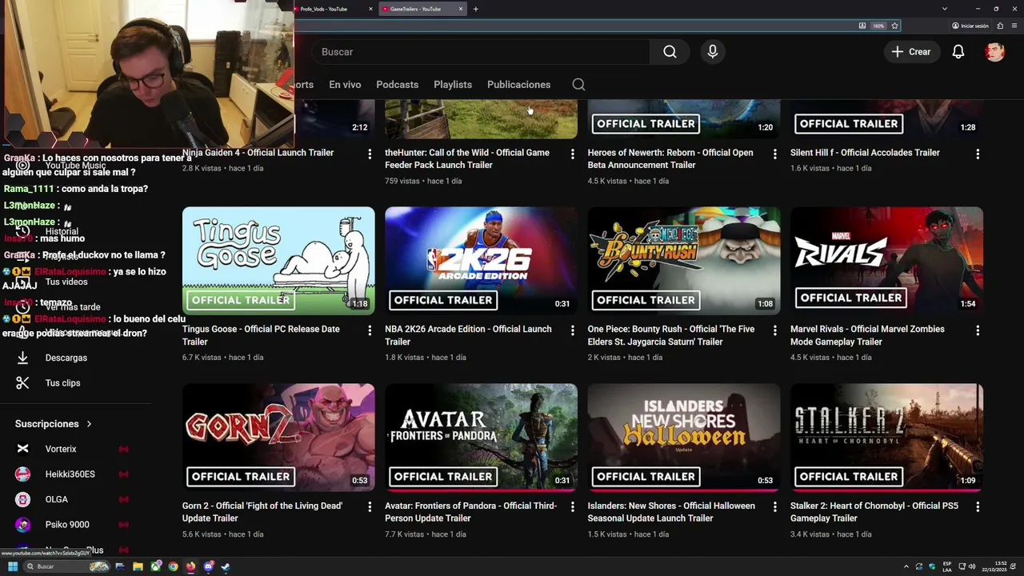Open options for Stalker 2 trailer
The width and height of the screenshot is (1024, 576).
tap(978, 507)
